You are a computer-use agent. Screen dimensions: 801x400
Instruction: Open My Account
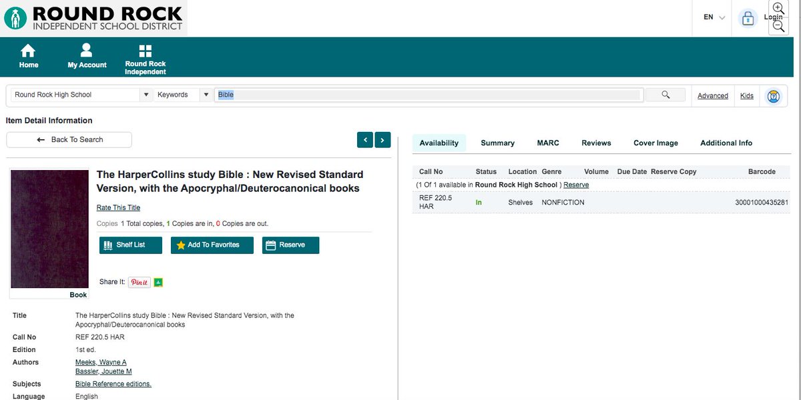pos(87,57)
